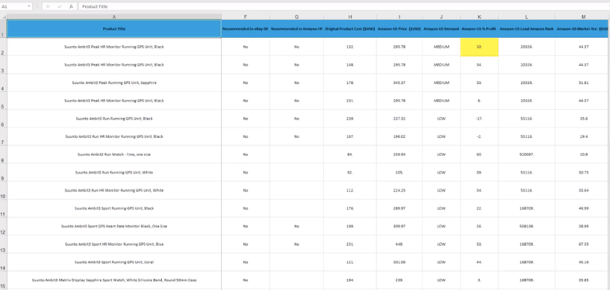Click the Amazon US Market fee header cell
610x290 pixels.
pyautogui.click(x=583, y=29)
